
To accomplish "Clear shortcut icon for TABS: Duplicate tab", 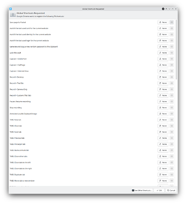I will point(172,175).
